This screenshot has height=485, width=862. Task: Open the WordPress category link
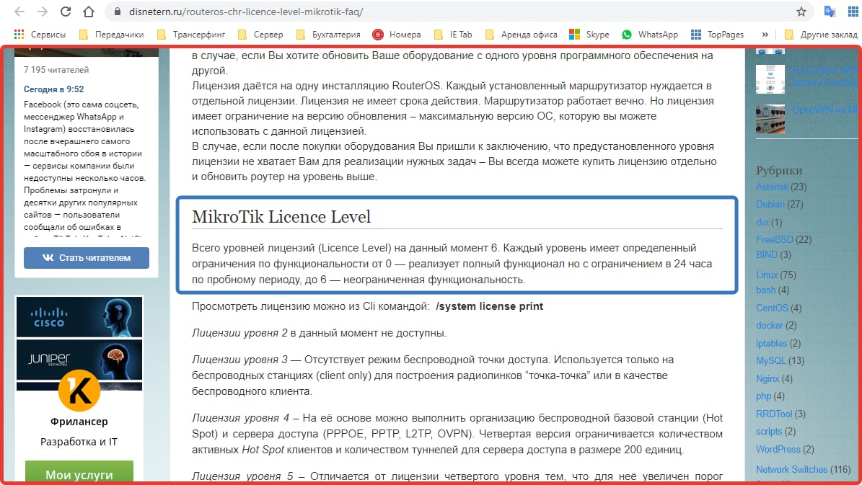pyautogui.click(x=778, y=449)
